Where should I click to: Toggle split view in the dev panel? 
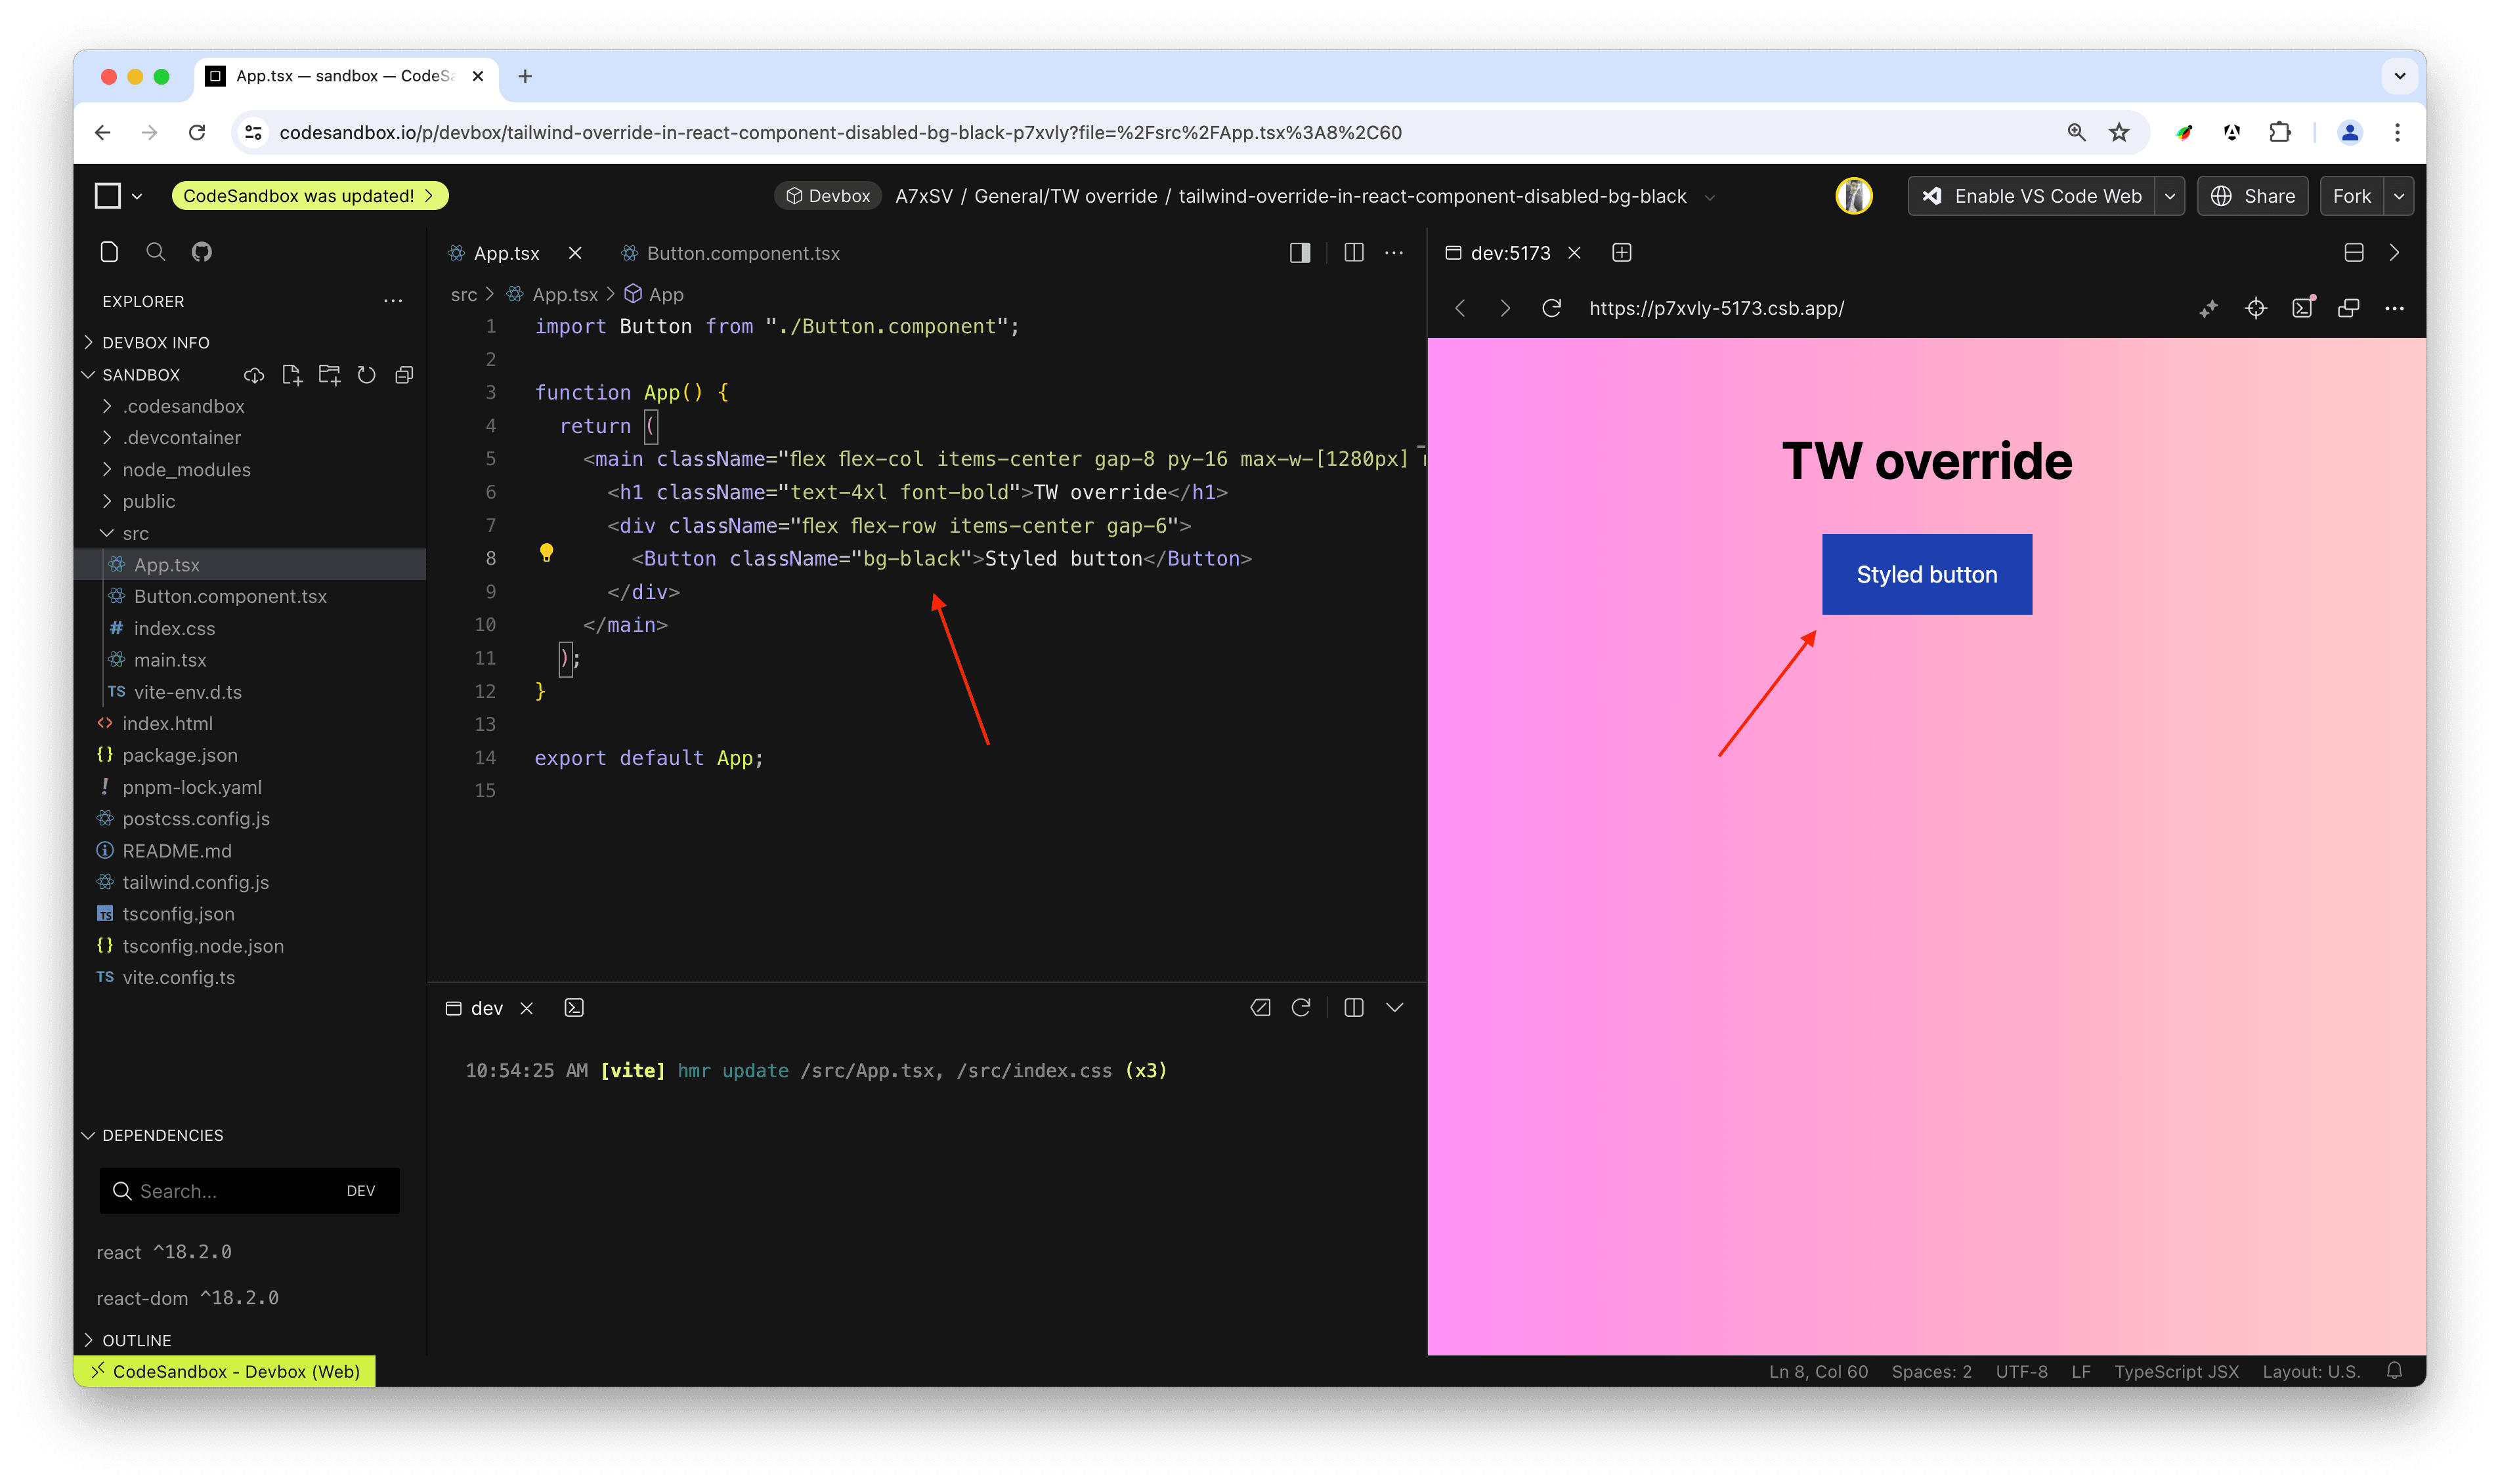point(1354,1007)
